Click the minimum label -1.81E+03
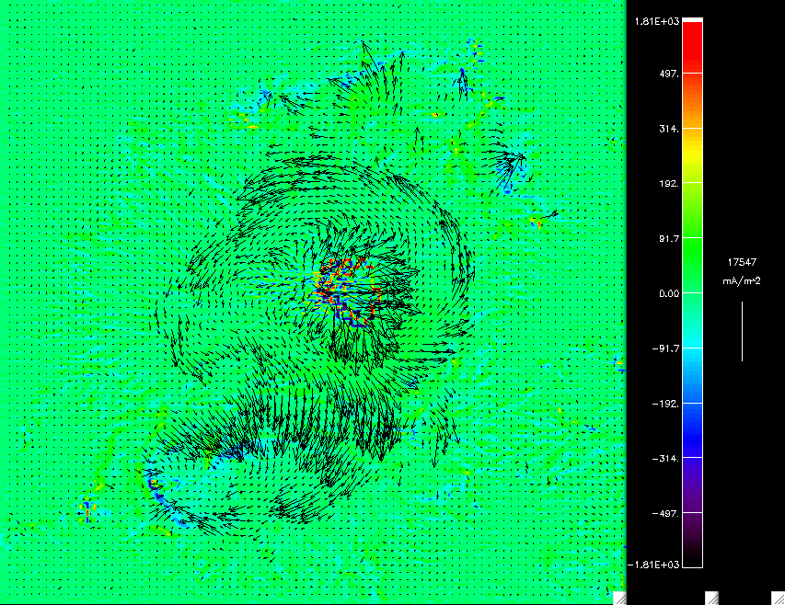The height and width of the screenshot is (605, 785). (x=653, y=565)
